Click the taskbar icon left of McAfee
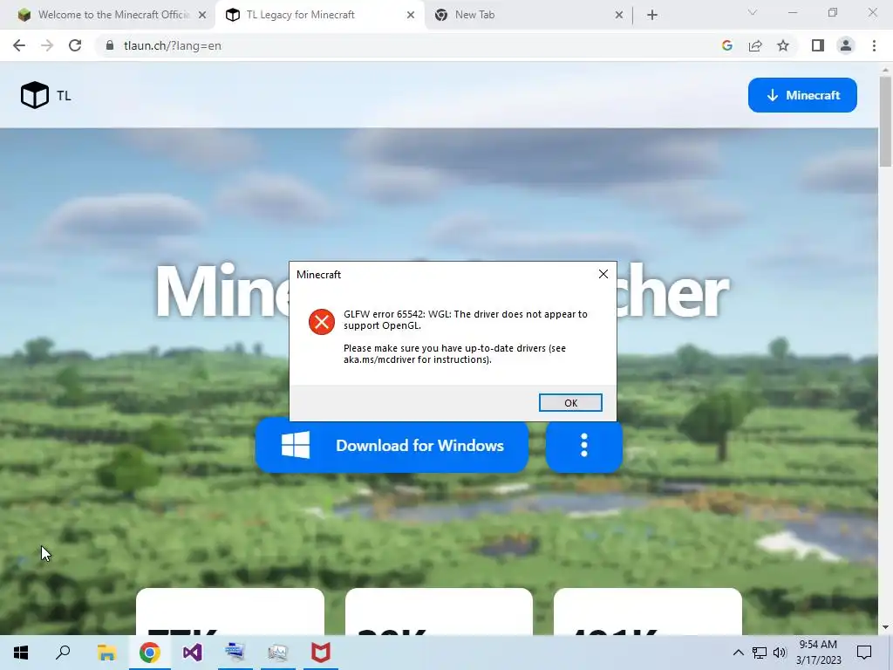This screenshot has height=670, width=893. point(278,653)
